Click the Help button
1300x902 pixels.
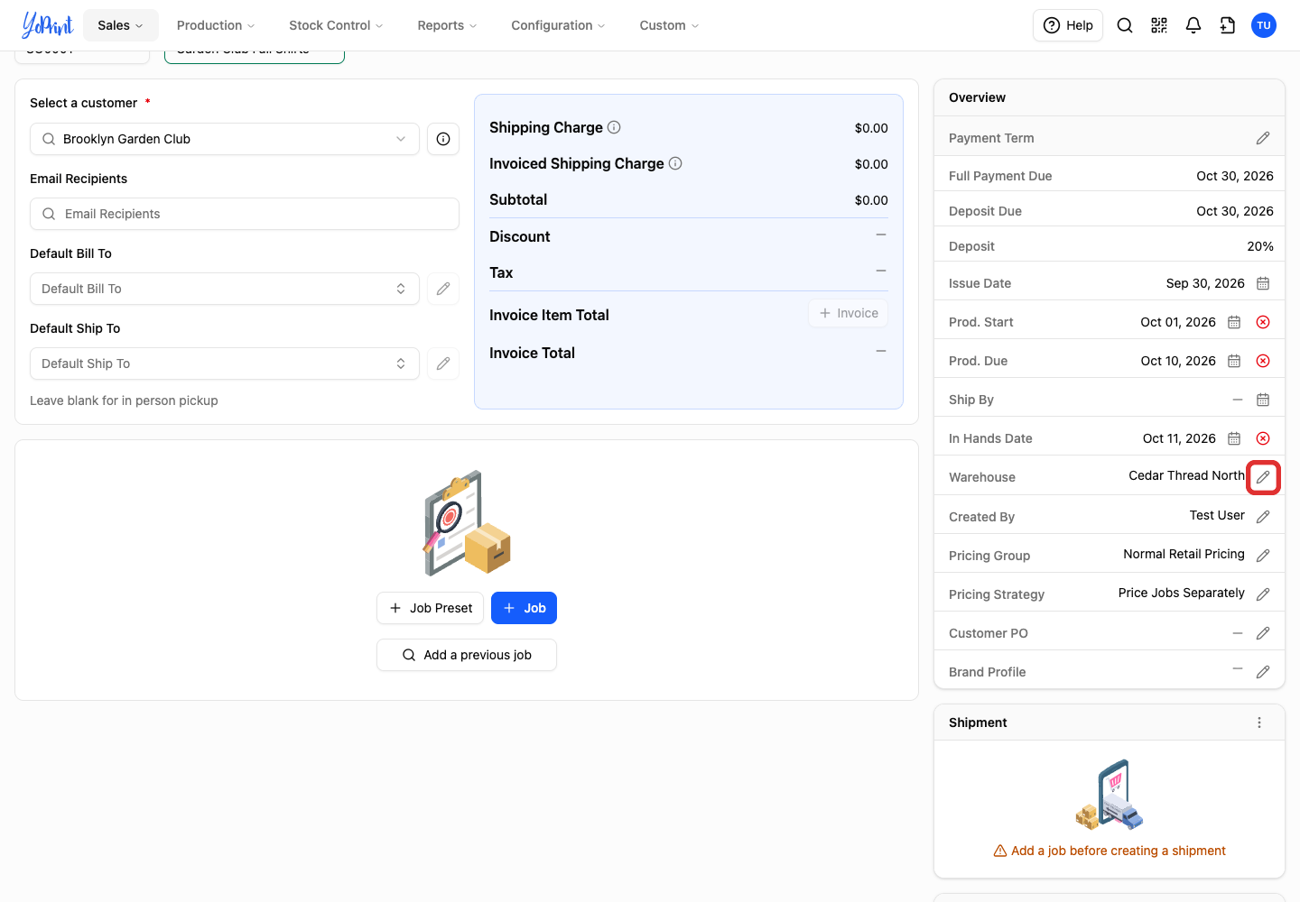(1068, 25)
